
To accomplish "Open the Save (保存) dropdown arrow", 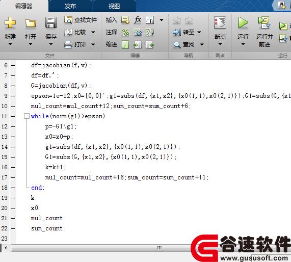I will [x=51, y=44].
